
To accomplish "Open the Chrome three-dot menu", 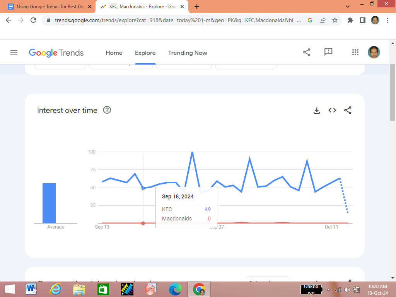I will (x=387, y=20).
